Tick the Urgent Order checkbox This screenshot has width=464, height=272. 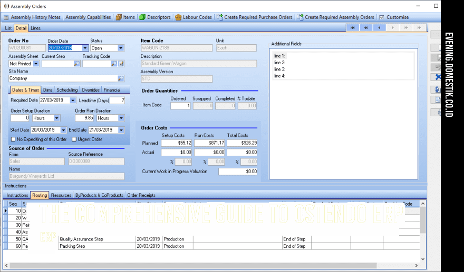[74, 139]
